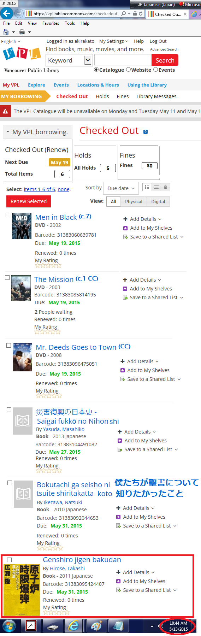Click Add to My Shelves icon for Men in Black
201x636 pixels.
click(125, 228)
